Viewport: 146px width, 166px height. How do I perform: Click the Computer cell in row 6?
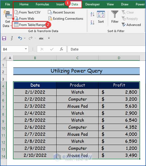77,99
